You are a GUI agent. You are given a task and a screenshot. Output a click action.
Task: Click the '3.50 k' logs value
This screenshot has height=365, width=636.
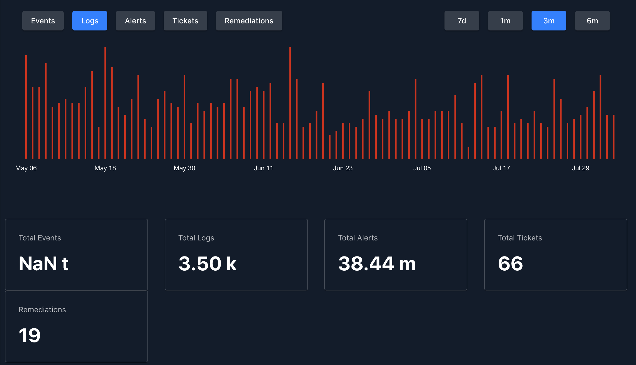click(208, 264)
